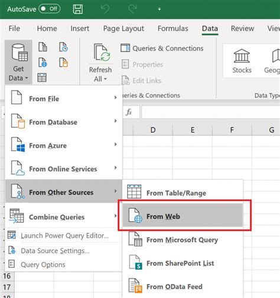Open the Page Layout tab
The width and height of the screenshot is (280, 298).
123,28
